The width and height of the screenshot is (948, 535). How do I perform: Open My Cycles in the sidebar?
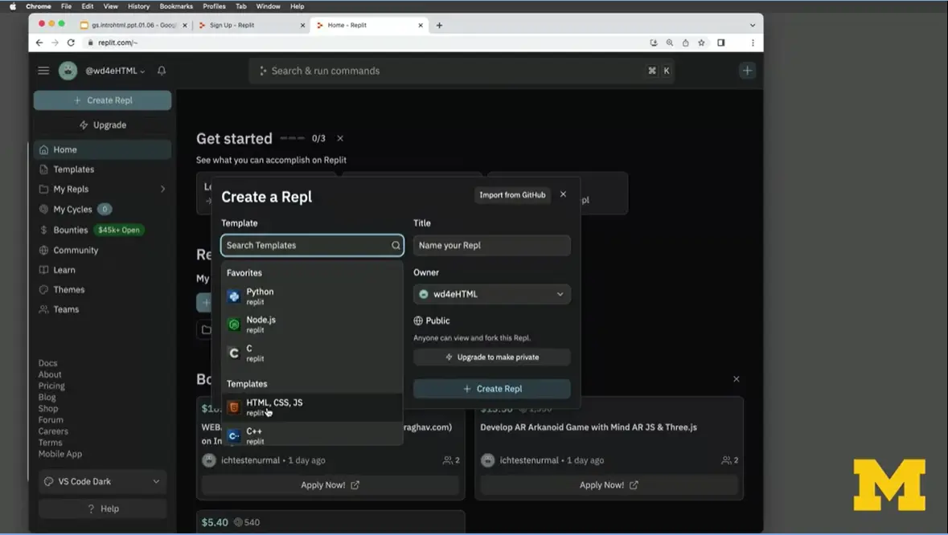click(x=102, y=210)
